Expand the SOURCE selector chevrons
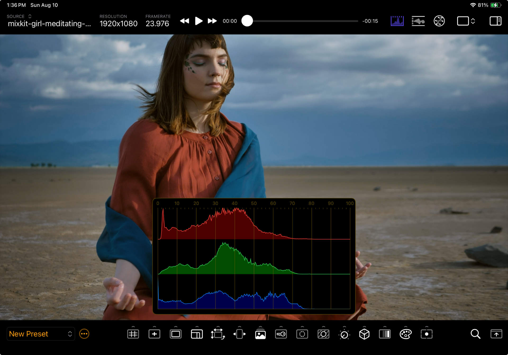508x355 pixels. pos(30,16)
